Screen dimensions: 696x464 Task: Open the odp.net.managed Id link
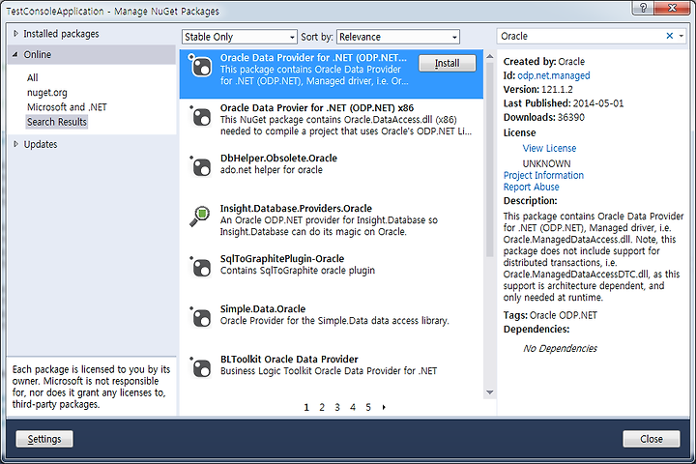(x=554, y=75)
